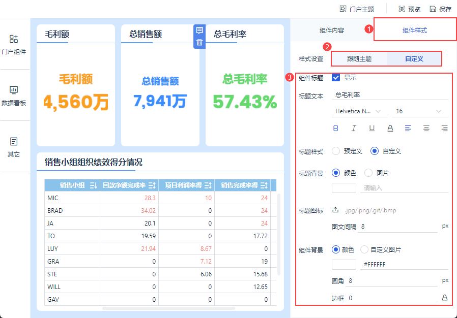The width and height of the screenshot is (457, 318).
Task: Select 自定义图片 component background
Action: click(x=364, y=249)
